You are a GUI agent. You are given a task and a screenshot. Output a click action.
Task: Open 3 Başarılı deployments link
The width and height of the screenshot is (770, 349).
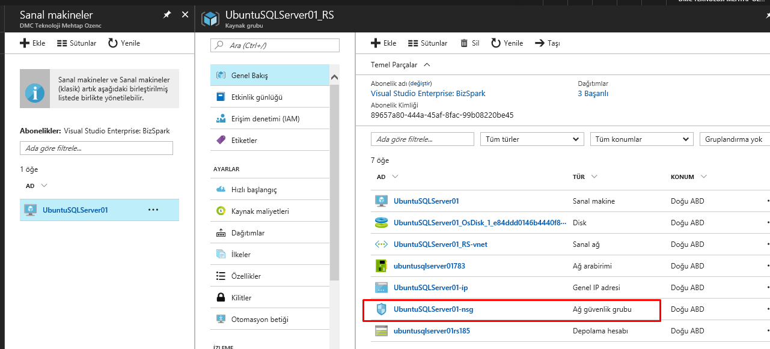(593, 94)
